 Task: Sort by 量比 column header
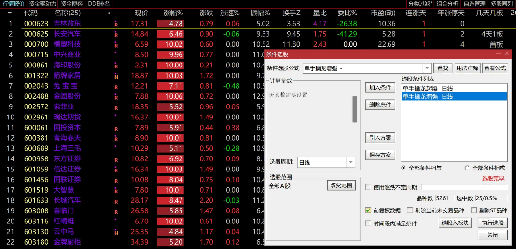click(320, 13)
